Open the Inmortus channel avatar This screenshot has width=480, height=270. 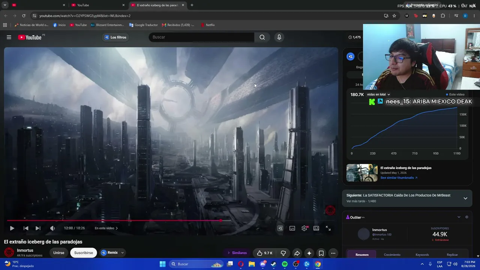click(x=9, y=253)
